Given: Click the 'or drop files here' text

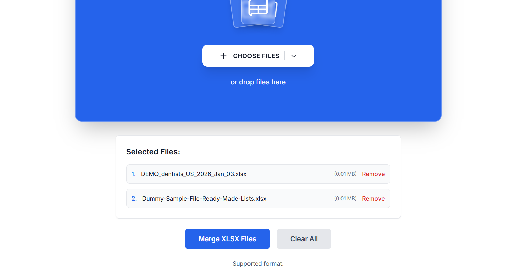Looking at the screenshot, I should tap(258, 82).
